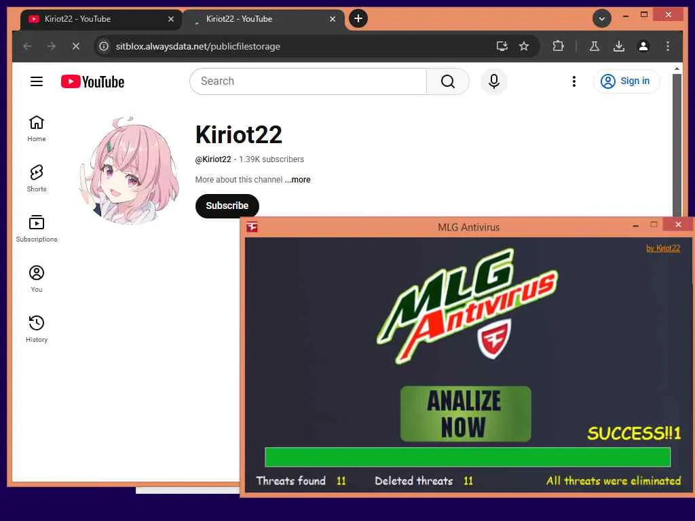695x521 pixels.
Task: Click install app icon in address bar
Action: point(502,46)
